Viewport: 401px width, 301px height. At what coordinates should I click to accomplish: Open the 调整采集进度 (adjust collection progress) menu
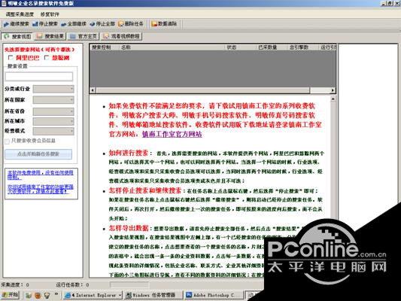(20, 14)
